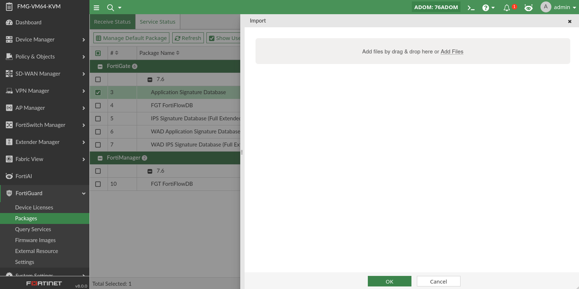Click the Dashboard icon in the sidebar
Screen dimensions: 579x289
click(x=9, y=23)
